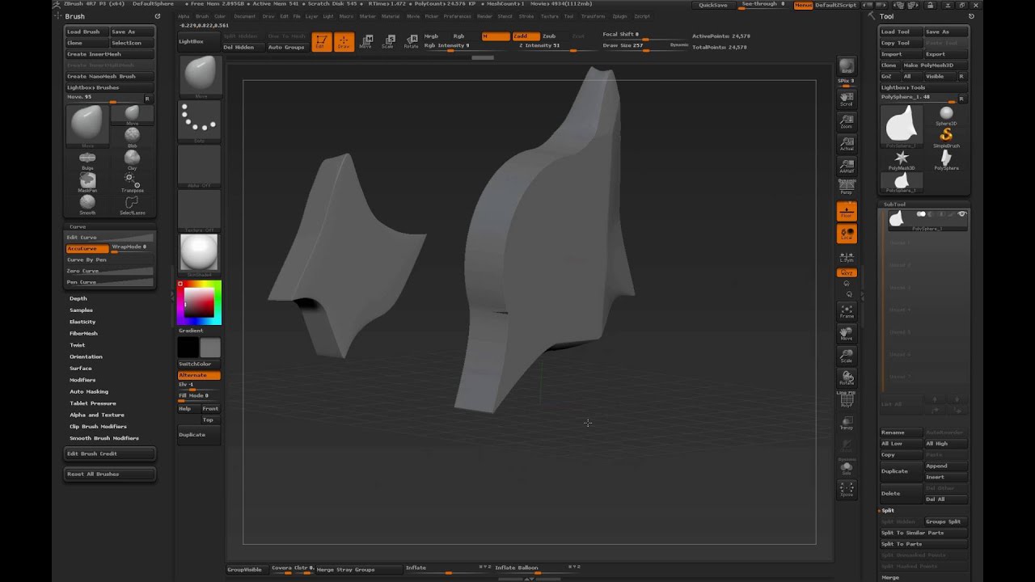
Task: Click the right shelf Move view icon
Action: tap(847, 333)
